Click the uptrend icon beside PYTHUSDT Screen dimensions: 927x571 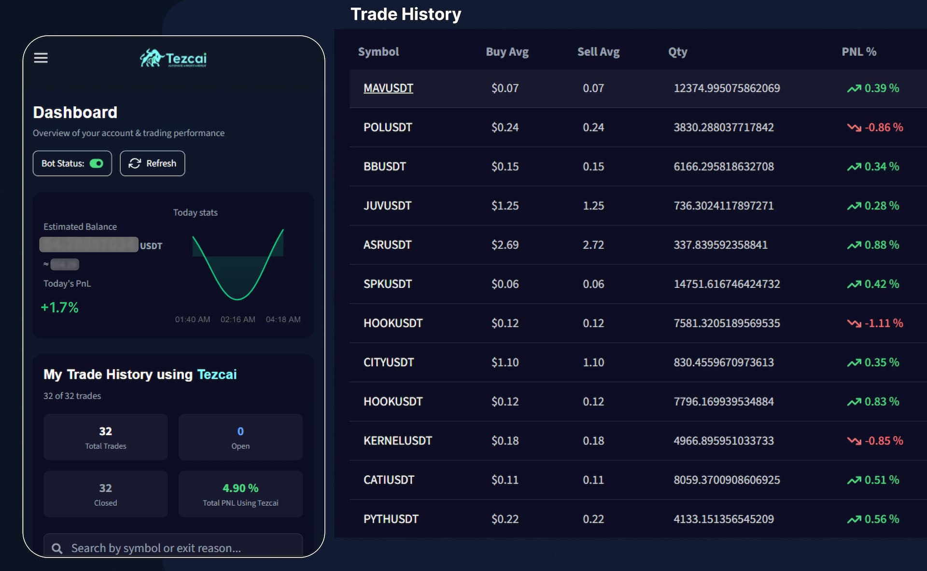(854, 519)
